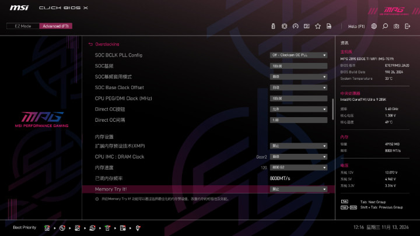Viewport: 420px width, 236px height.
Task: Open the hardware monitor gauge icon
Action: pyautogui.click(x=295, y=26)
